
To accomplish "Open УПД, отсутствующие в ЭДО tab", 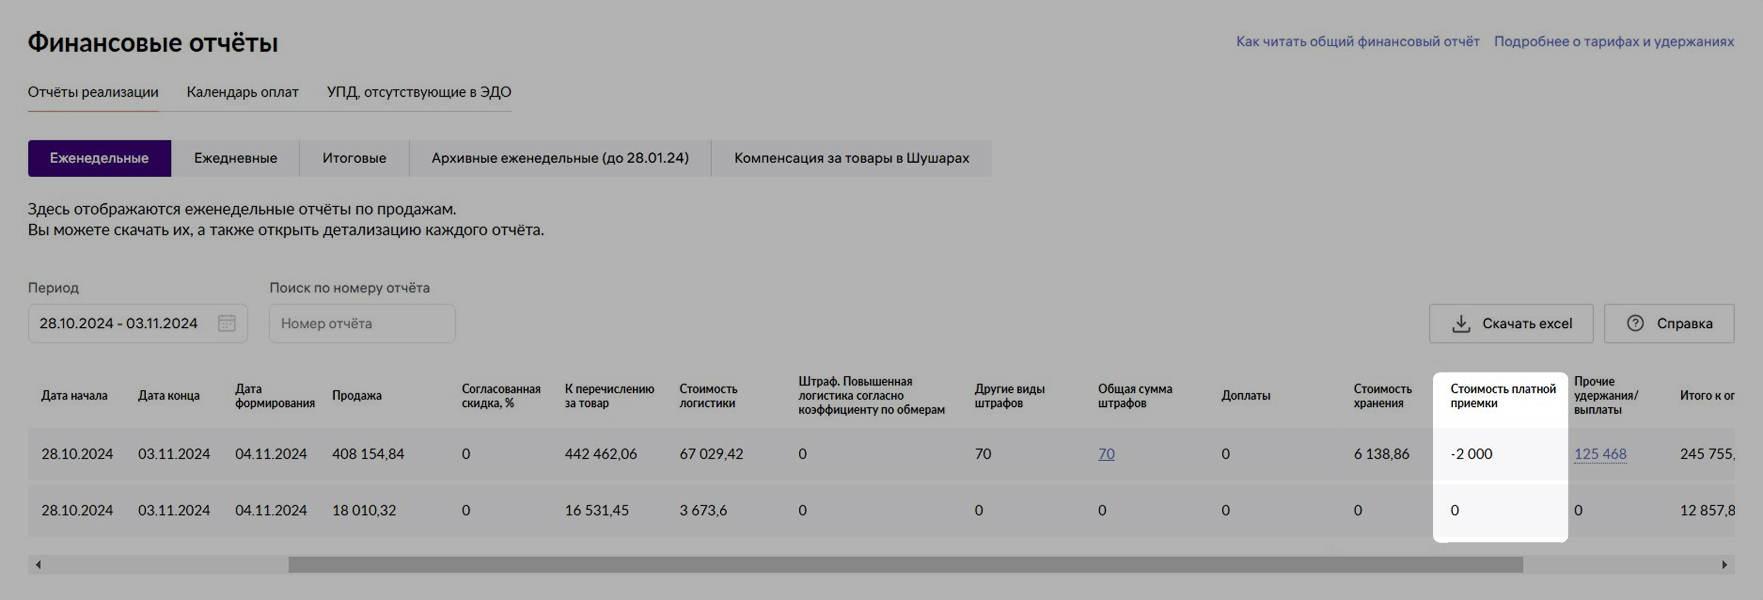I will [419, 92].
